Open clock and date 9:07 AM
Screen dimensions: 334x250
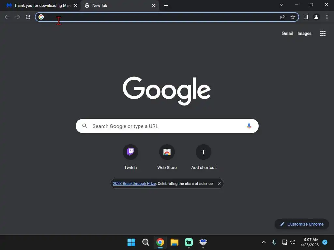[x=310, y=242]
